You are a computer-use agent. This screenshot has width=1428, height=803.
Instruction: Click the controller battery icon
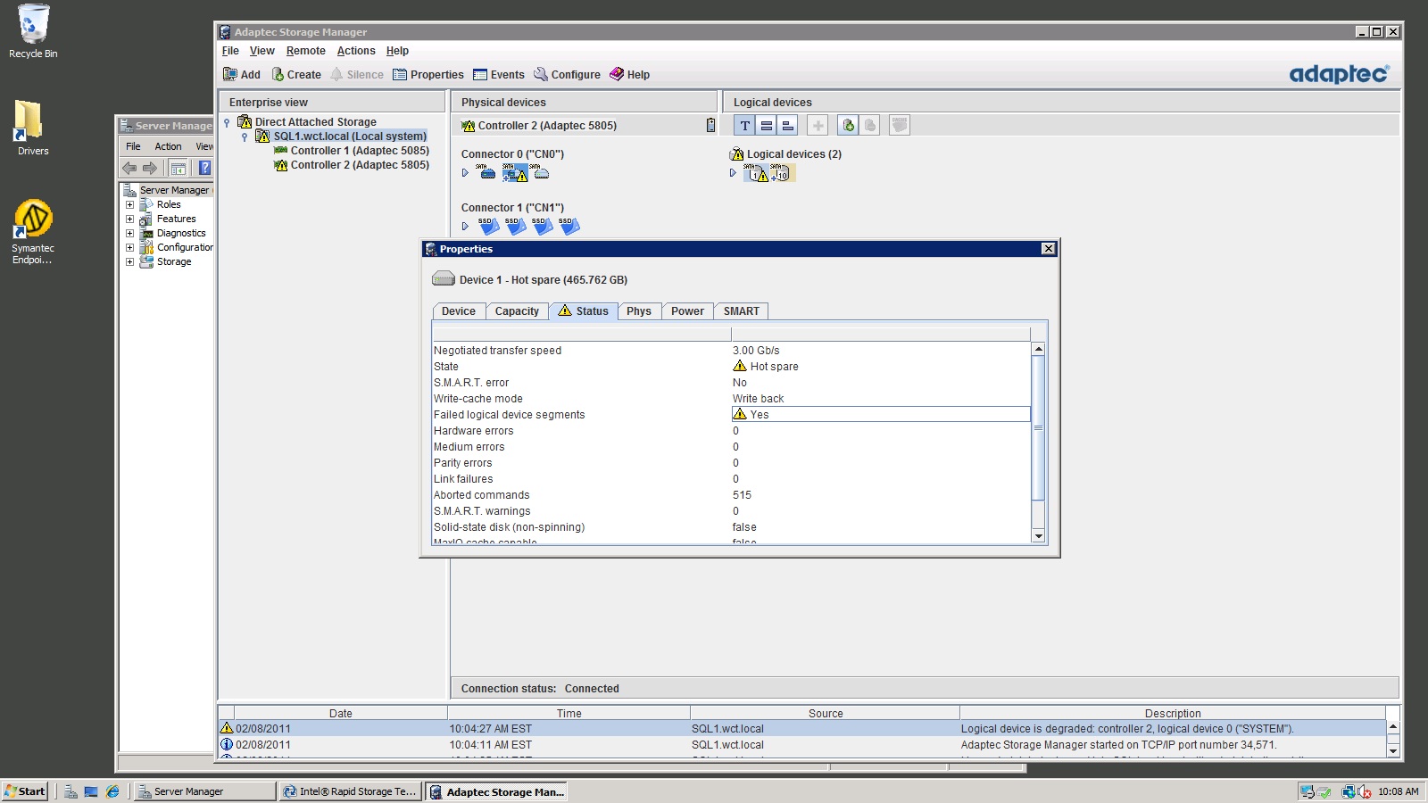[x=710, y=126]
